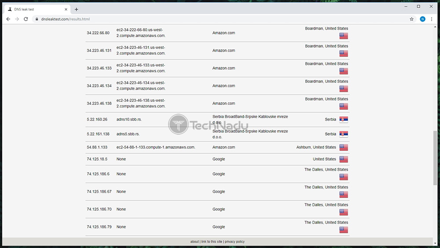Click Amazon.com ISP in 54.88.1.133 row

(224, 147)
